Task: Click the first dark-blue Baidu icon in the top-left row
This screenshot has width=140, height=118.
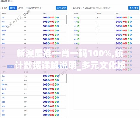Action: 44,17
